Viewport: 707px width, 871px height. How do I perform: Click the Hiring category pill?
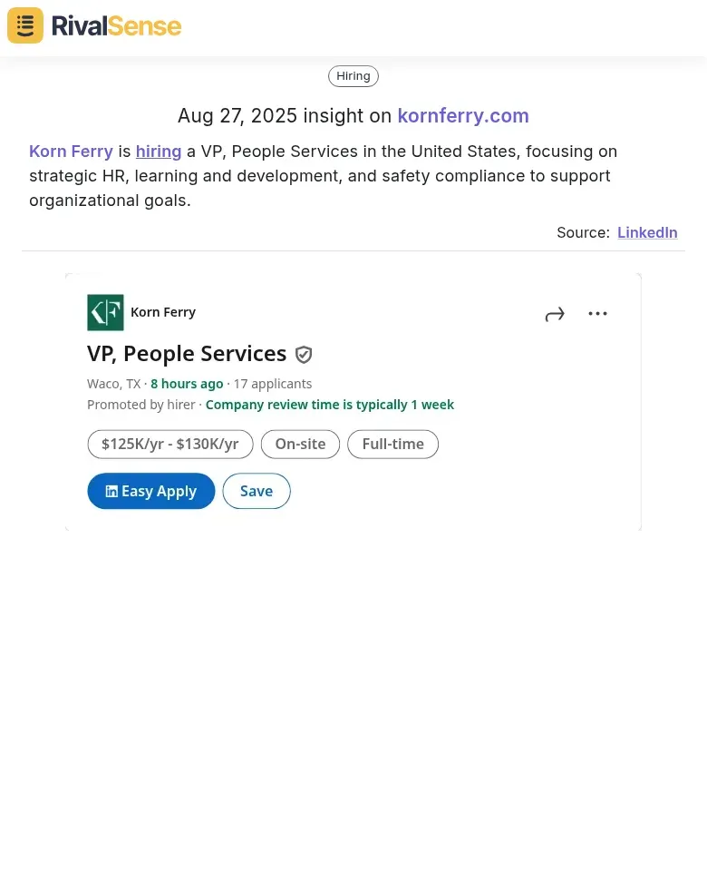[353, 75]
